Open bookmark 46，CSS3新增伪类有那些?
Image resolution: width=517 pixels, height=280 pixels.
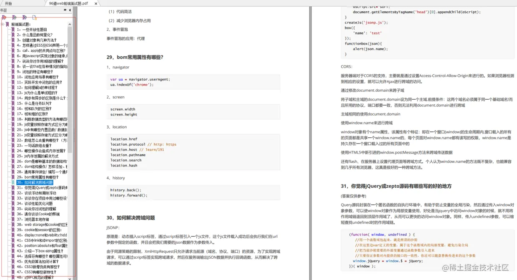38,267
